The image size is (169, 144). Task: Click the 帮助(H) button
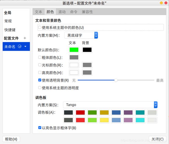coord(11,139)
